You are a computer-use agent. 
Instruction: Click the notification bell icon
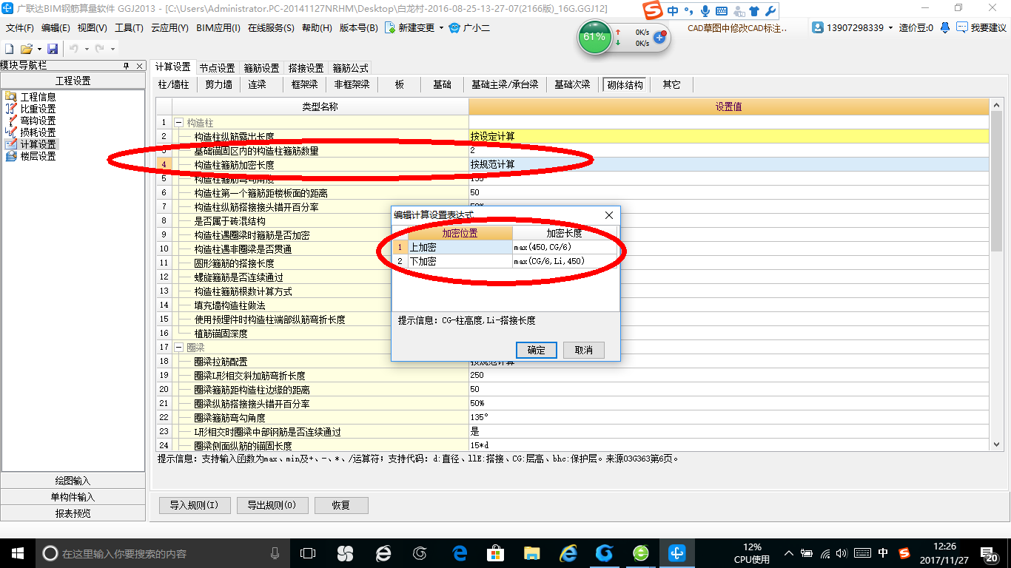tap(945, 27)
